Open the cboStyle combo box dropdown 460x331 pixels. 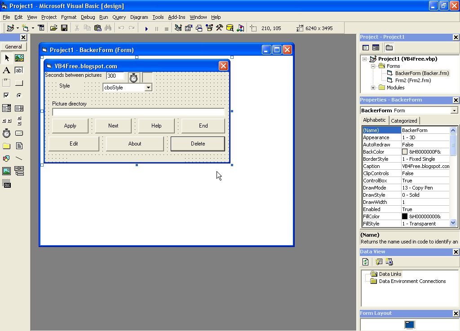[148, 88]
